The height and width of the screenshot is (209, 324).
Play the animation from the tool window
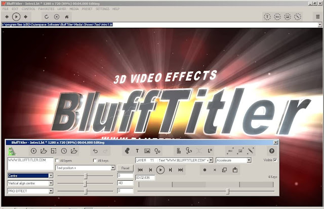click(x=160, y=170)
